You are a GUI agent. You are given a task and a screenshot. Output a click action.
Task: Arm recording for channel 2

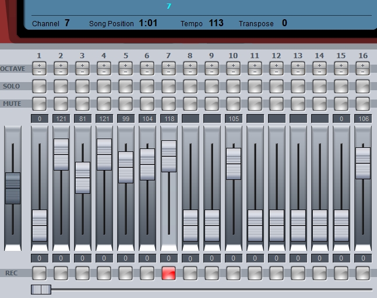(61, 273)
